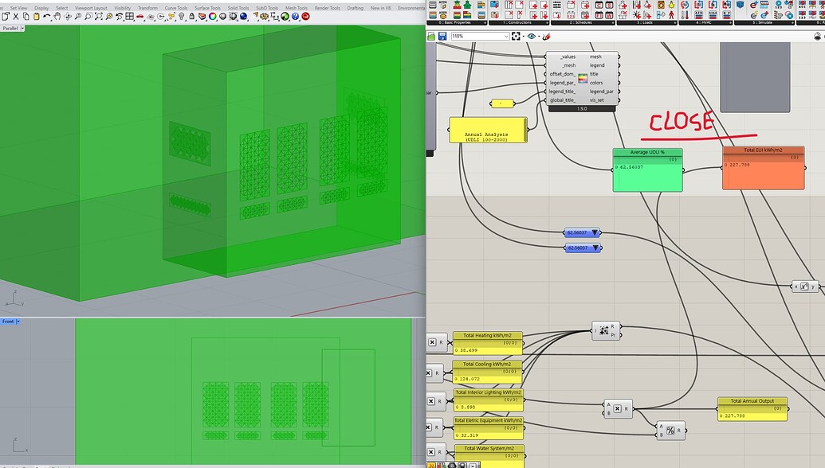Viewport: 825px width, 468px height.
Task: Open the Solid Tools menu in Rhino
Action: [238, 8]
